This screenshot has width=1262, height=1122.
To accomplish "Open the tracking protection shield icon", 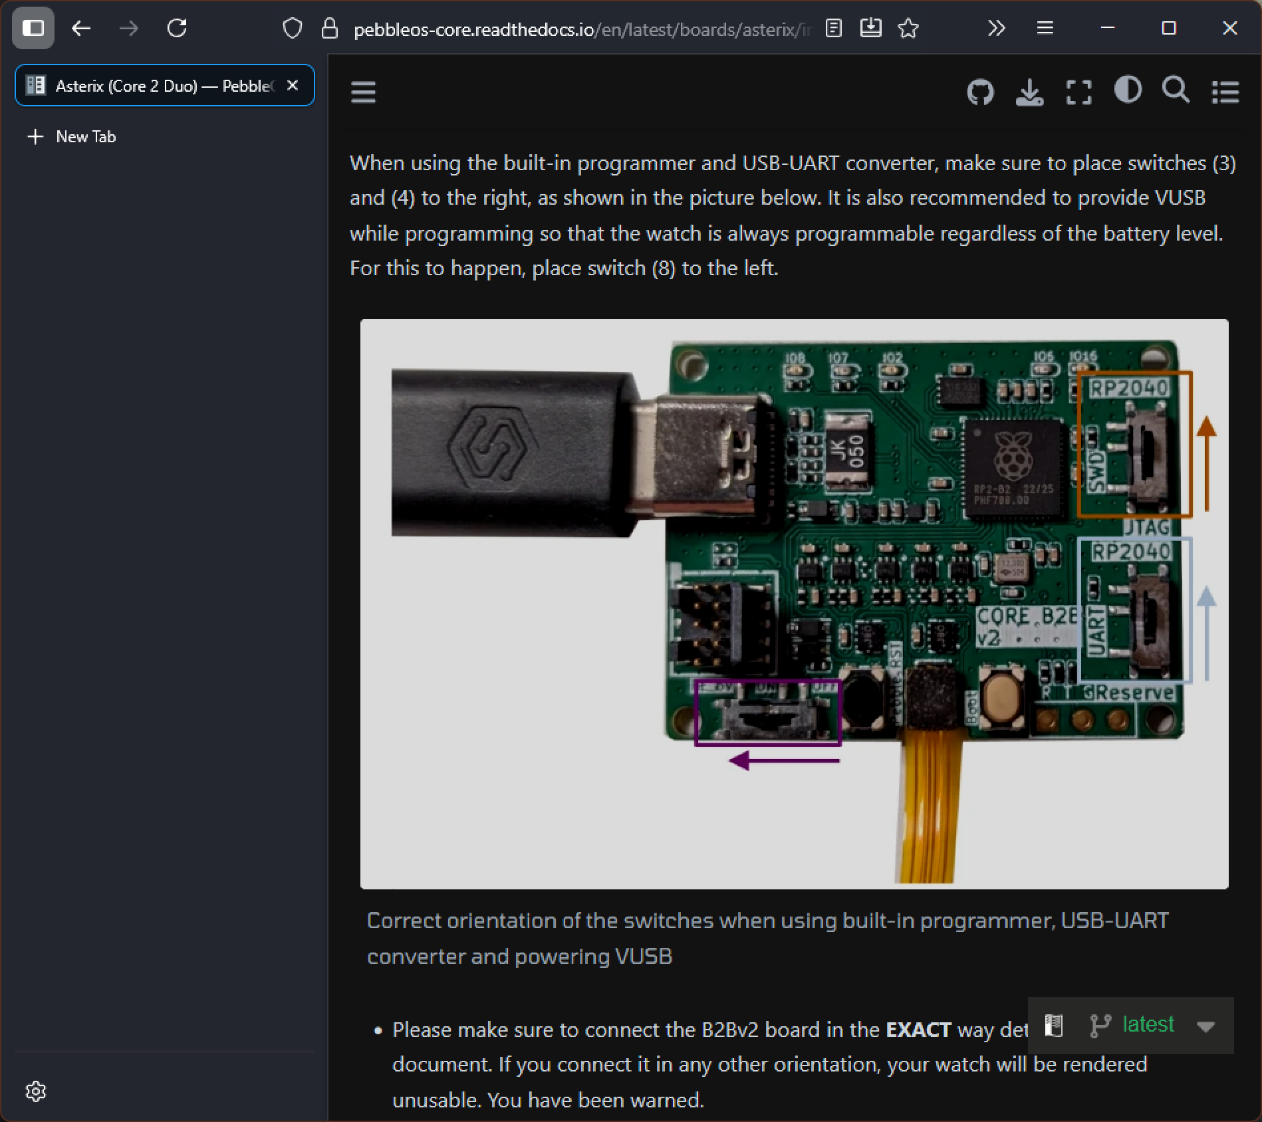I will click(293, 29).
